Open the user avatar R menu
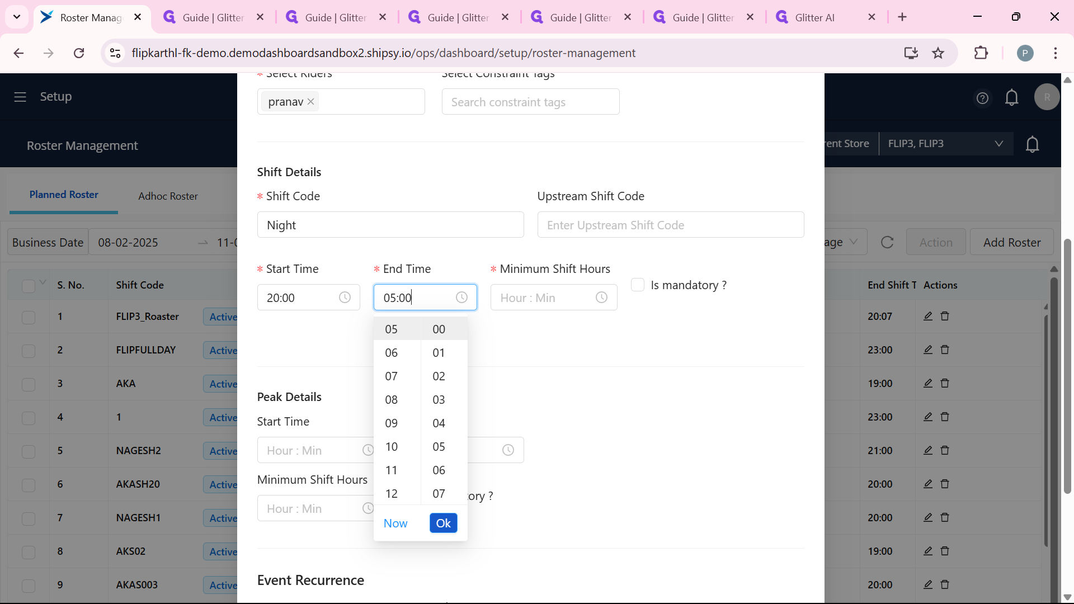Screen dimensions: 1074x604 pyautogui.click(x=1047, y=97)
